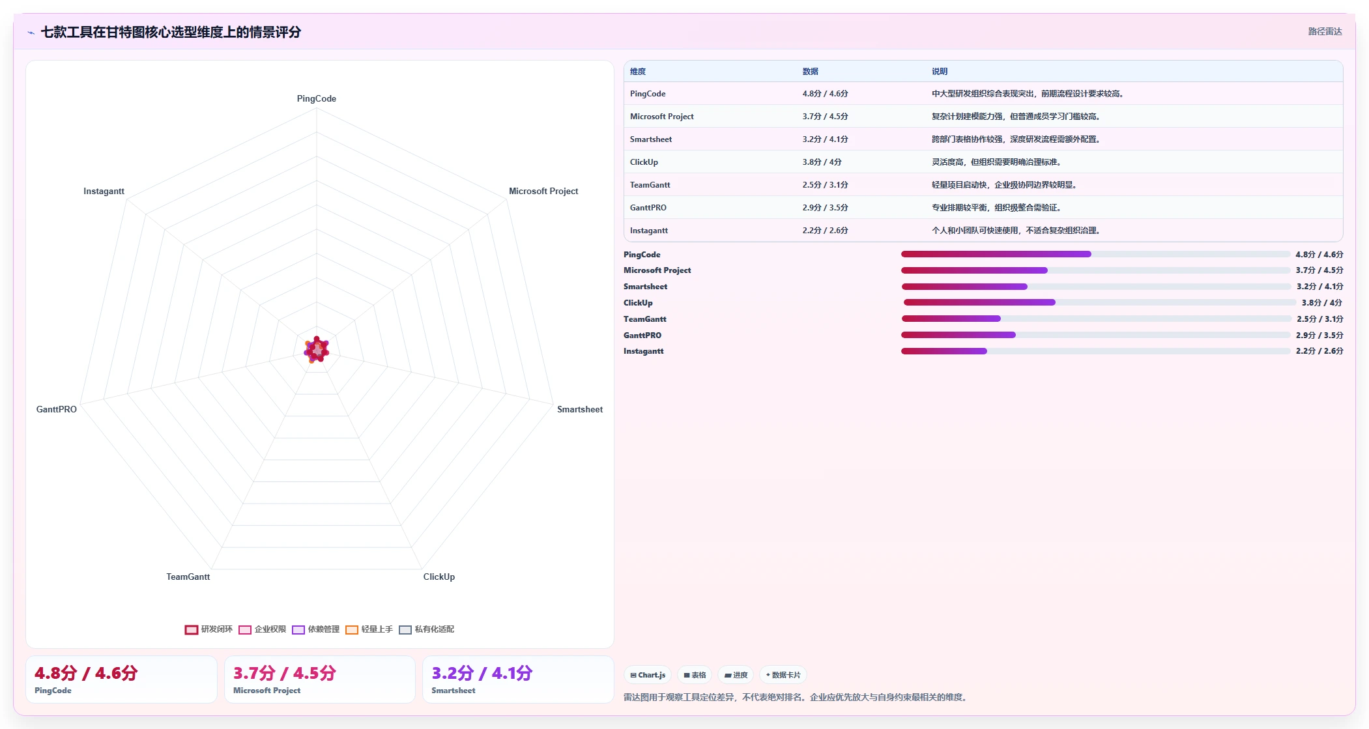Select the 说明 column header
The height and width of the screenshot is (729, 1369).
point(939,72)
